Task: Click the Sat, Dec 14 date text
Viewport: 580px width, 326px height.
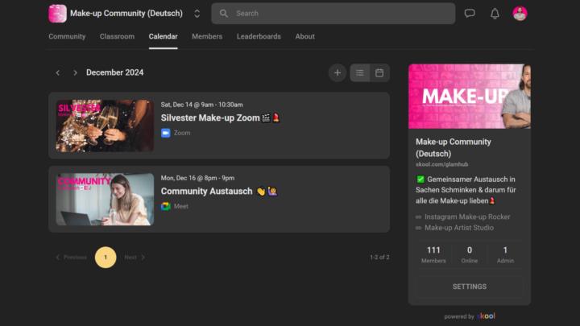Action: click(201, 105)
